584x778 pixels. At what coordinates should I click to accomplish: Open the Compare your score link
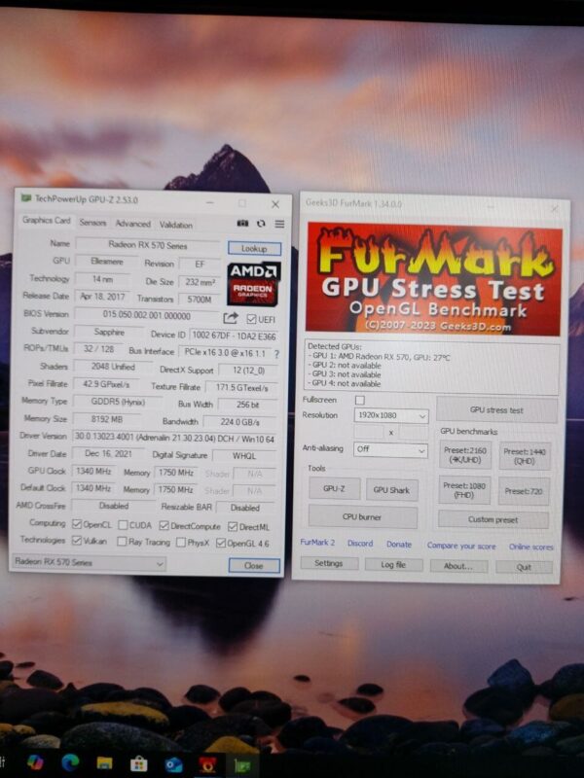click(x=461, y=546)
